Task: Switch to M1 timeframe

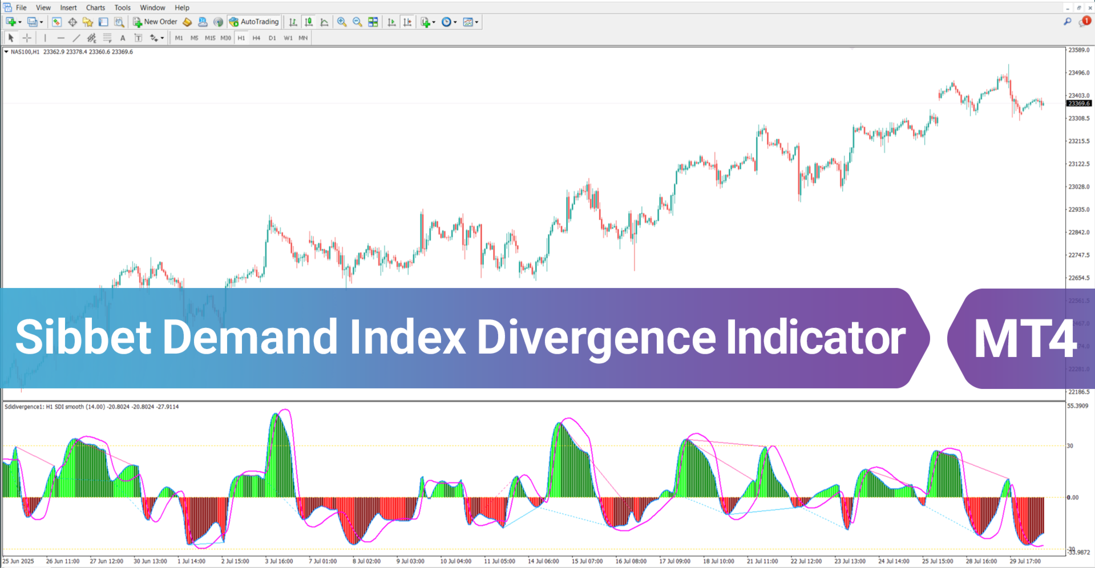Action: [179, 38]
